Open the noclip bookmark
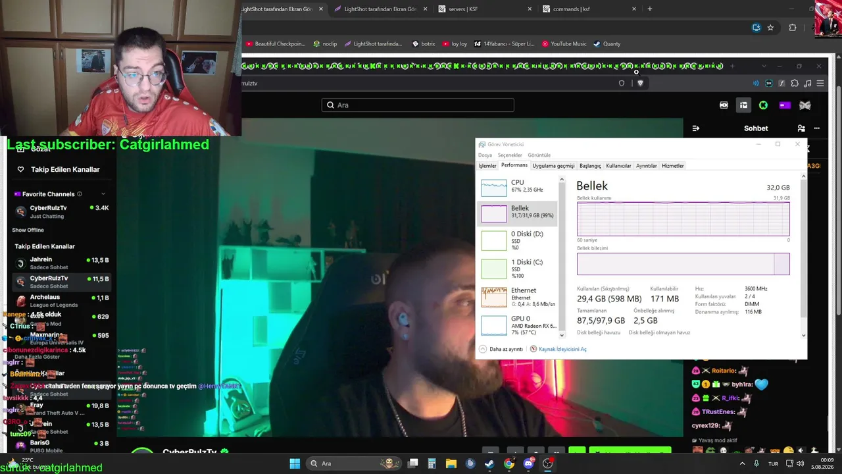 pyautogui.click(x=325, y=44)
